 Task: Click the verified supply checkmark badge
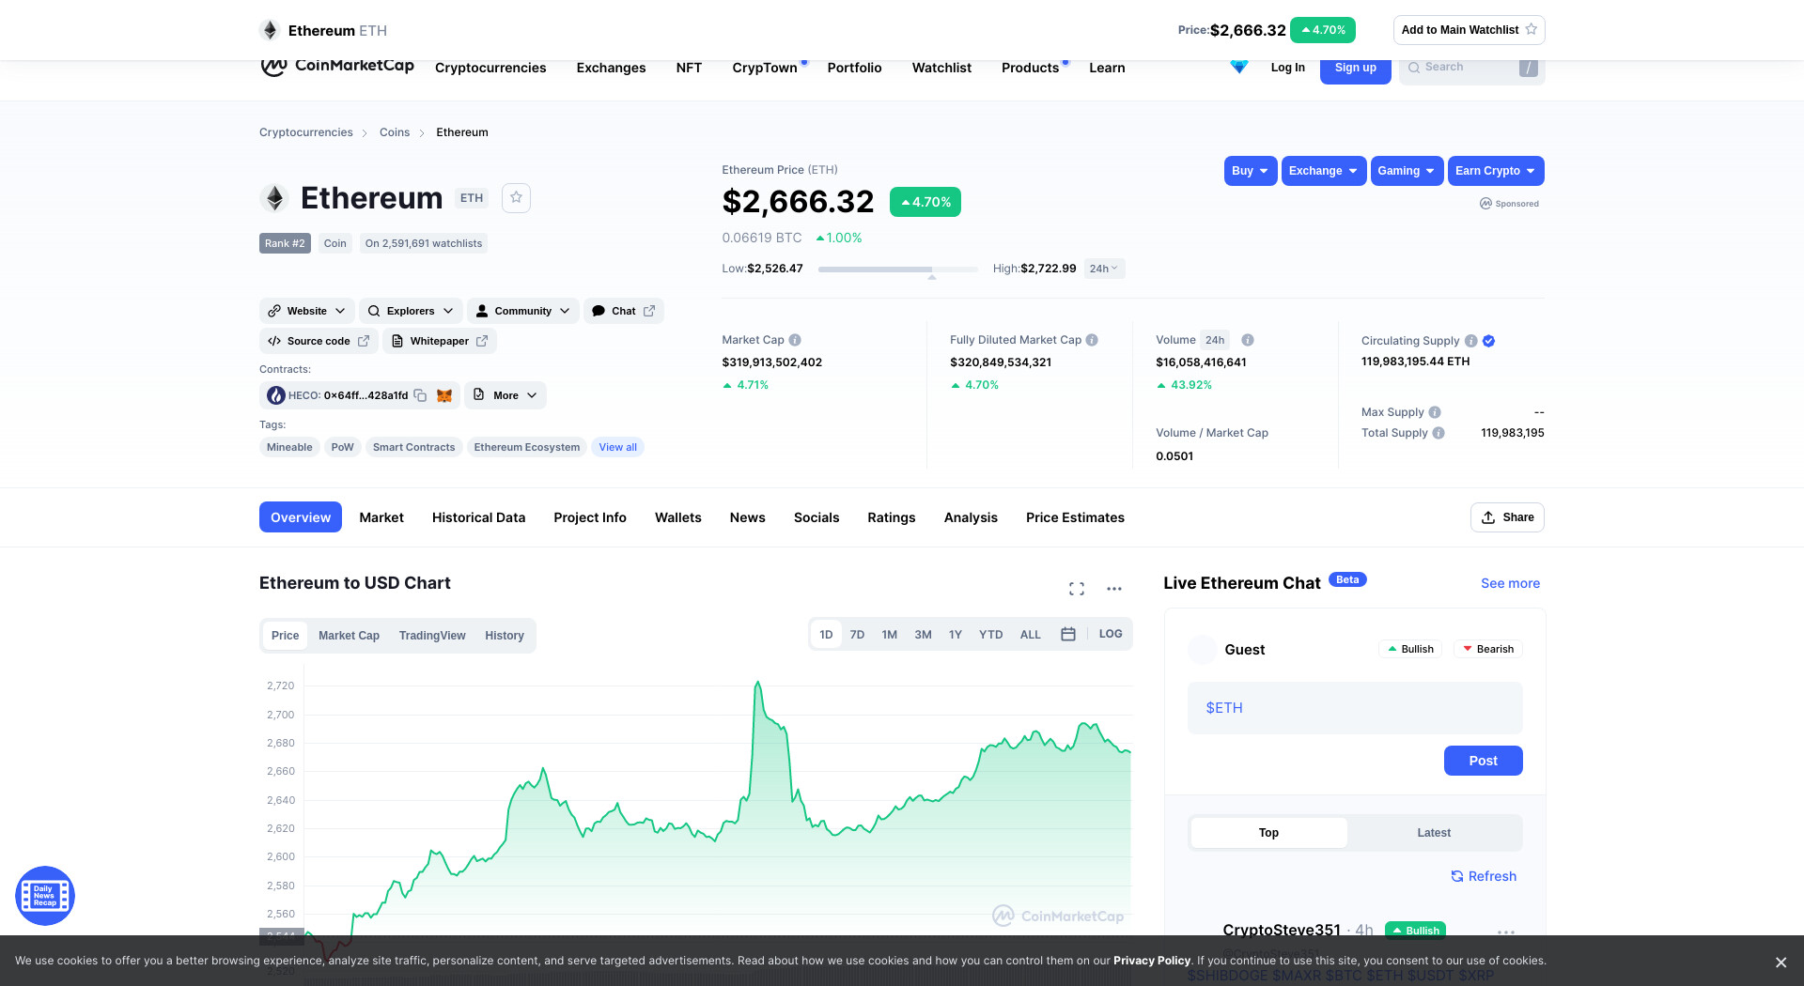[1489, 341]
